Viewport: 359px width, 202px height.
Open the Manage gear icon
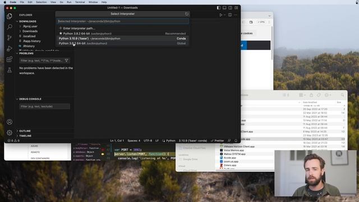[x=10, y=132]
